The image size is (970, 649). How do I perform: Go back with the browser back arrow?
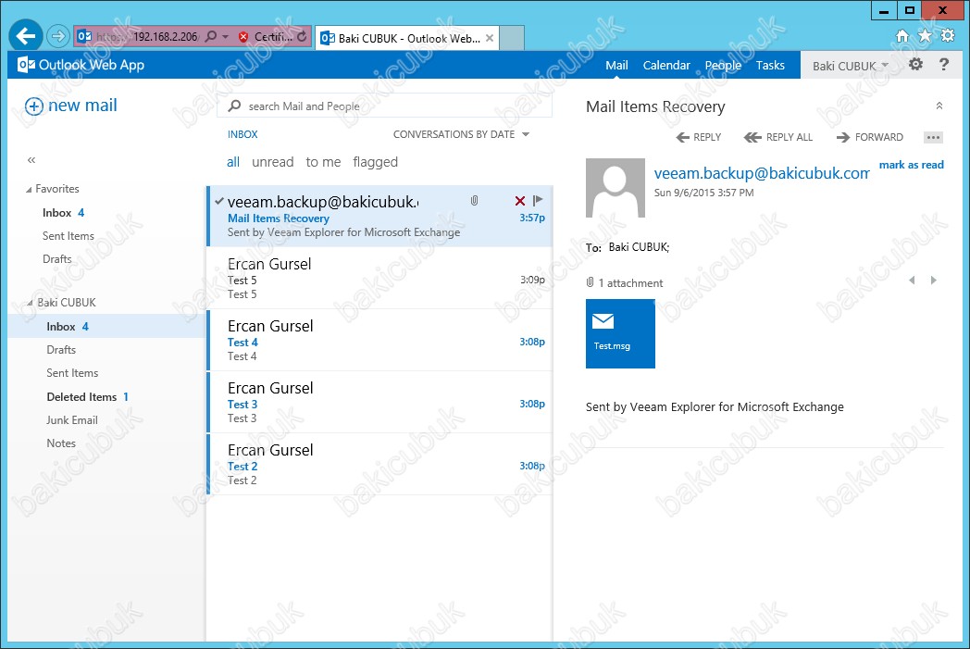(x=26, y=36)
